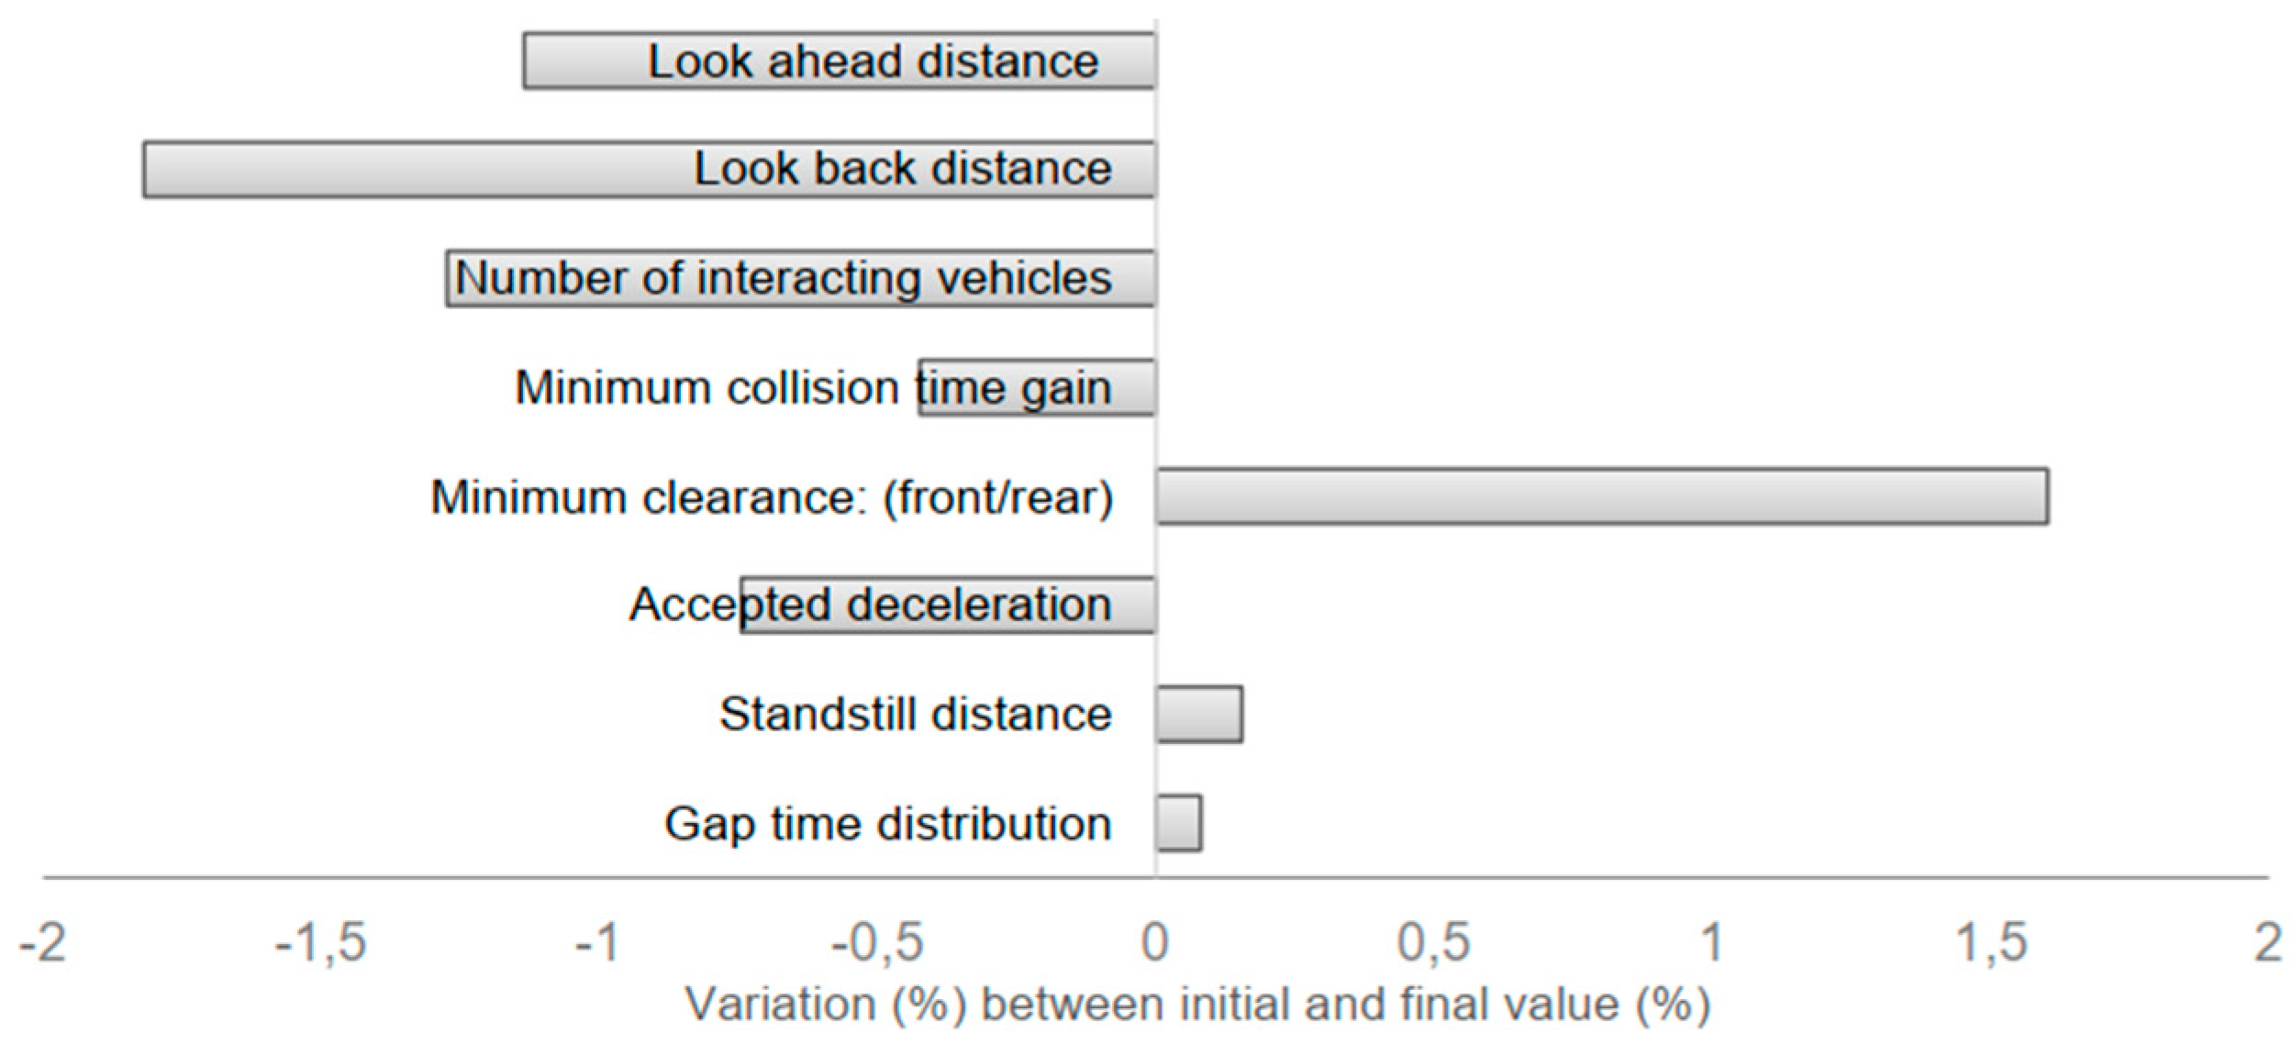
Task: Click the 1,5 axis tick label
Action: click(x=1991, y=942)
